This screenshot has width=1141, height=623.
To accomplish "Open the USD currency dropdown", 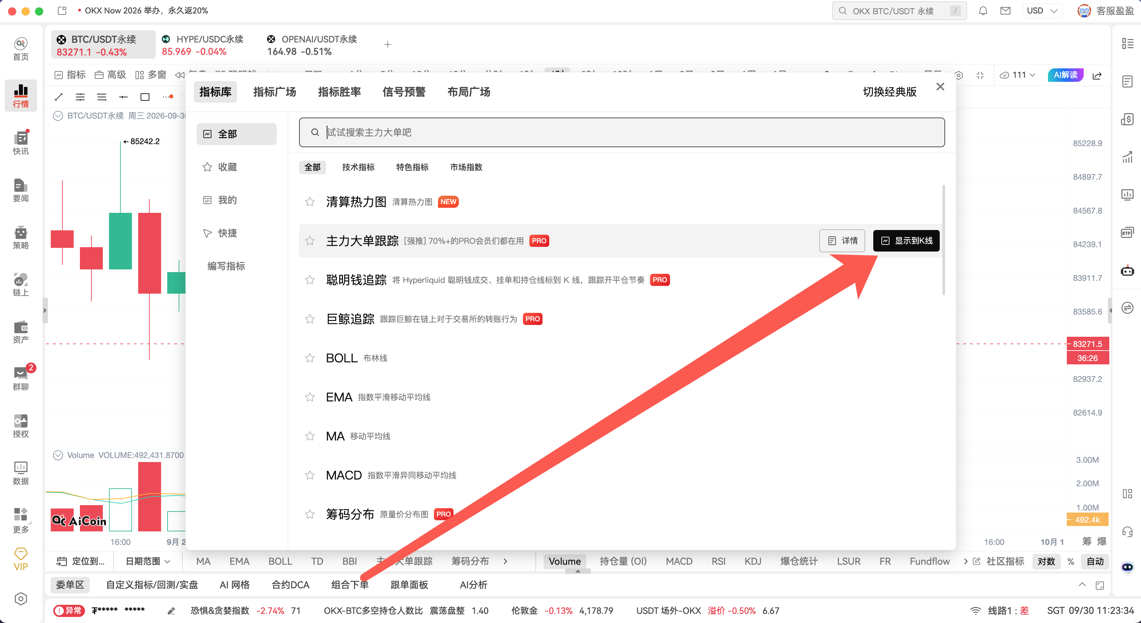I will (1042, 11).
